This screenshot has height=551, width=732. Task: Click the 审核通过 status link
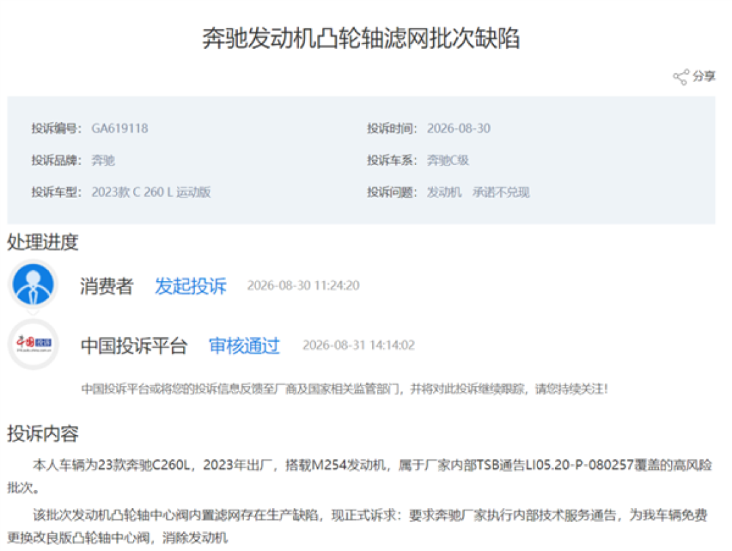click(244, 345)
